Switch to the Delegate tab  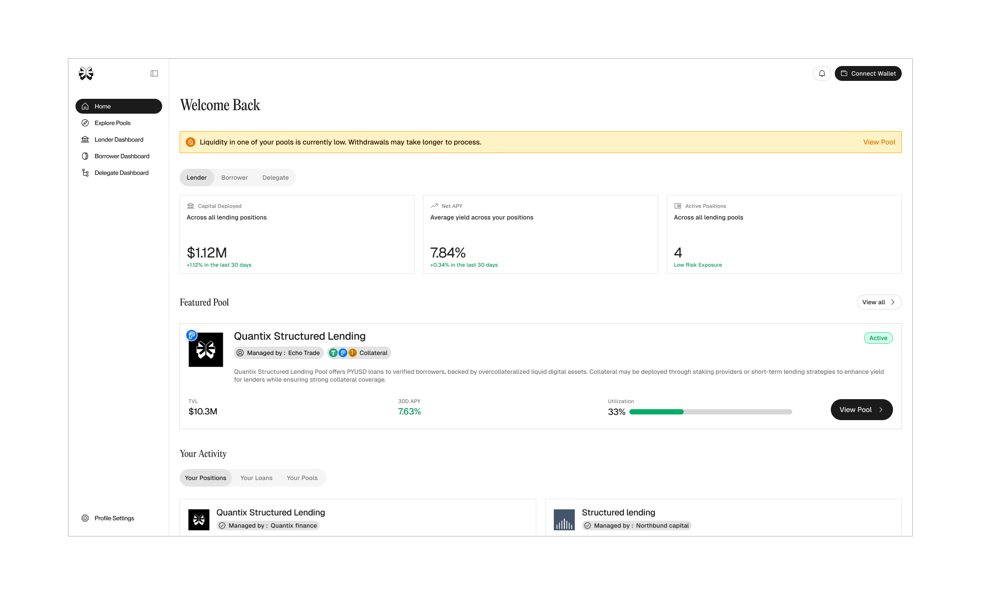275,177
